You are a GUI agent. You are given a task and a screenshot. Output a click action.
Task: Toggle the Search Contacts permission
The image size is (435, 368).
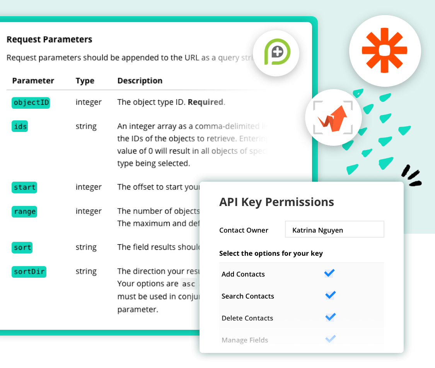click(x=330, y=295)
